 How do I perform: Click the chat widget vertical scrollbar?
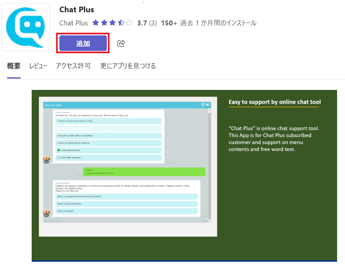tap(209, 165)
